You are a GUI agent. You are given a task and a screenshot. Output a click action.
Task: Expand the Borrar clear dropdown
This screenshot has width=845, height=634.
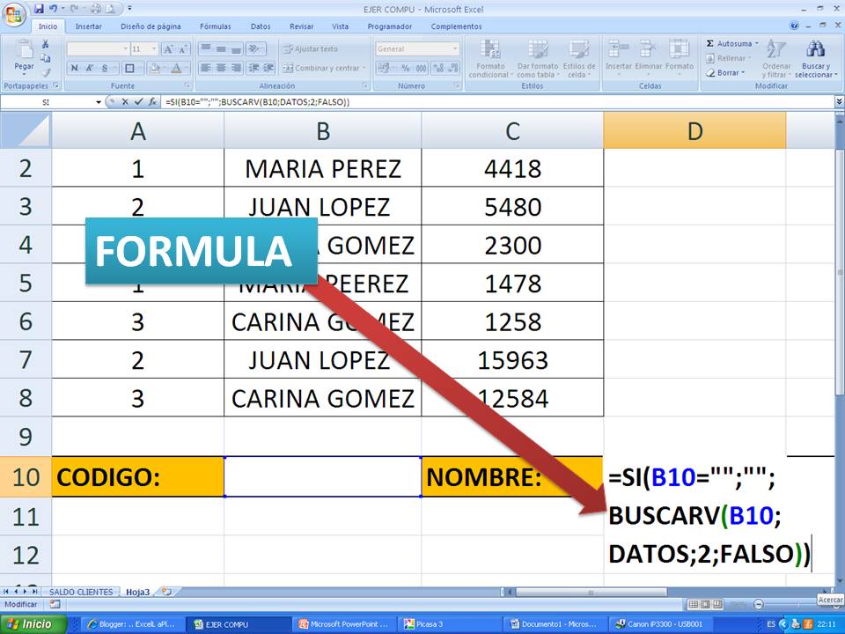click(743, 73)
